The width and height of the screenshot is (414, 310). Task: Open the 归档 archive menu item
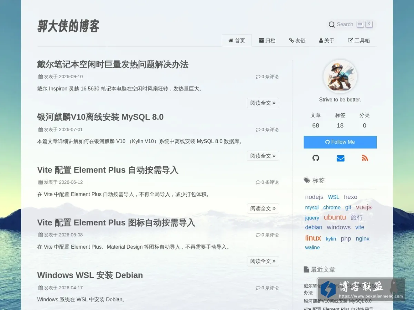point(267,41)
